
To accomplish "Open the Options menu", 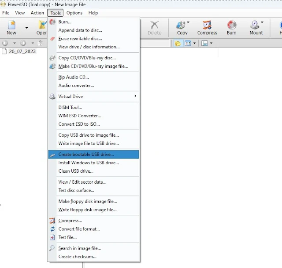I will (x=74, y=13).
